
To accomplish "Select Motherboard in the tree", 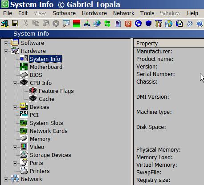I will click(46, 67).
